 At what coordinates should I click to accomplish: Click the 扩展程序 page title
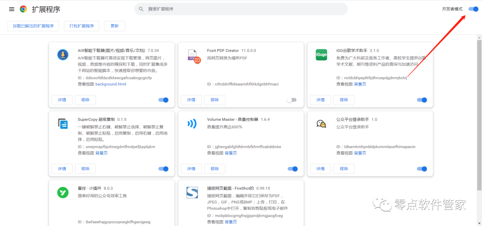pos(46,9)
